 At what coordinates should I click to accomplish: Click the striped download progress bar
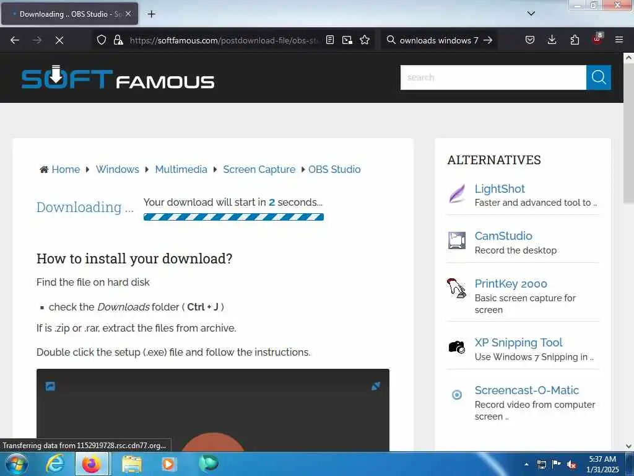point(233,217)
